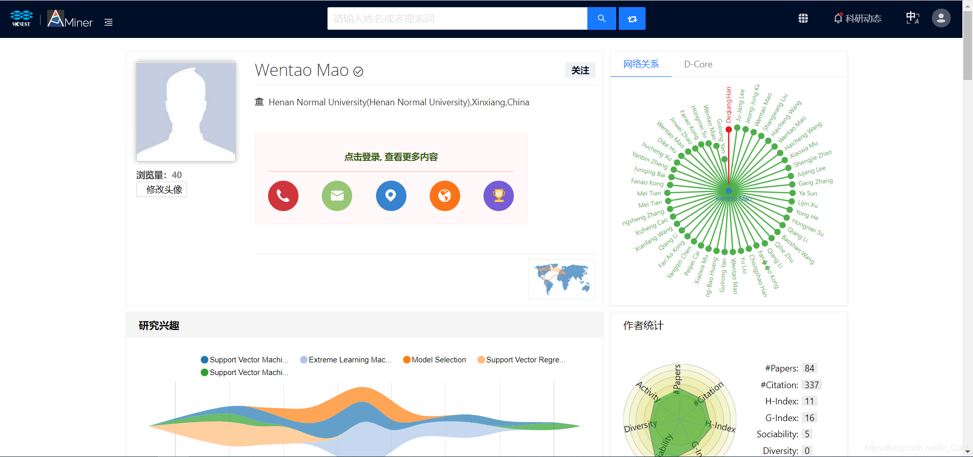Click the 关注 follow button
The image size is (973, 457).
tap(580, 70)
